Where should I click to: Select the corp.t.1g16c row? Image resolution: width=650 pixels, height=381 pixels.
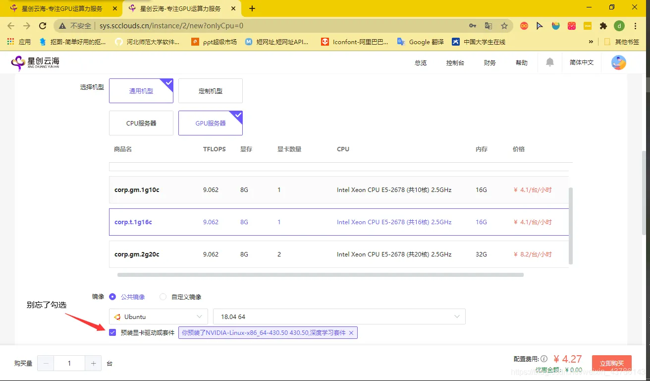[339, 222]
